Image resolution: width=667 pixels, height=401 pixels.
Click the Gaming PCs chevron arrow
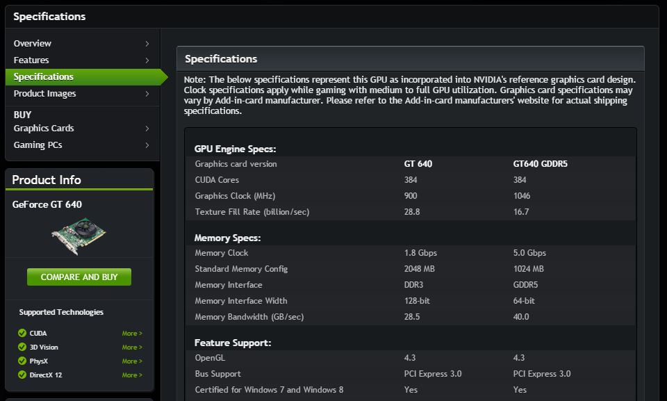[147, 145]
